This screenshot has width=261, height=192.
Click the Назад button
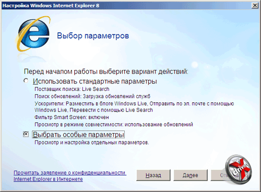(x=153, y=175)
